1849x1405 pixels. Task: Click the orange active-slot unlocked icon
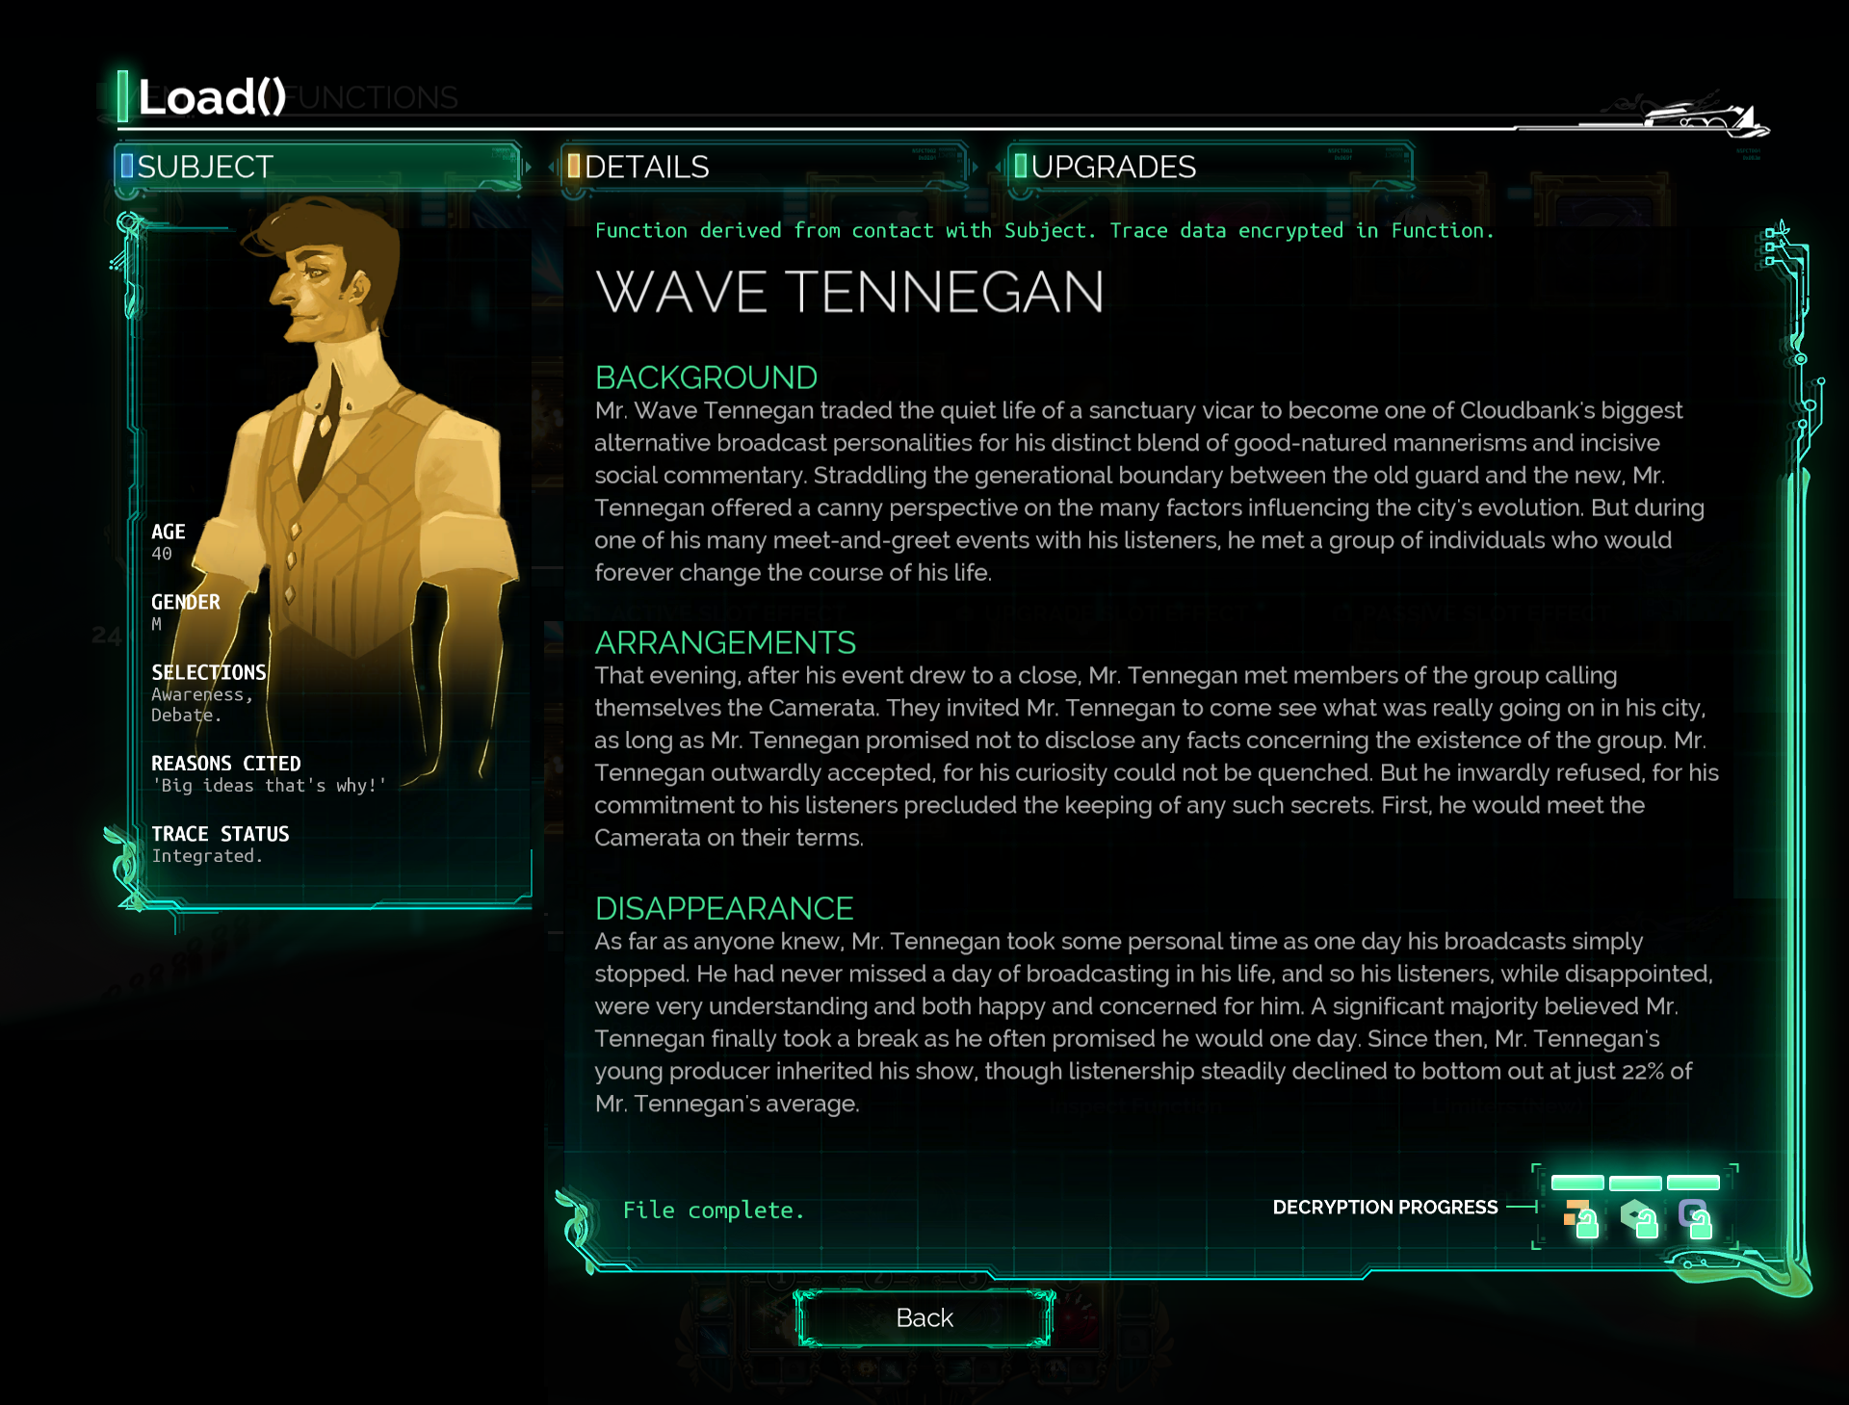1580,1219
